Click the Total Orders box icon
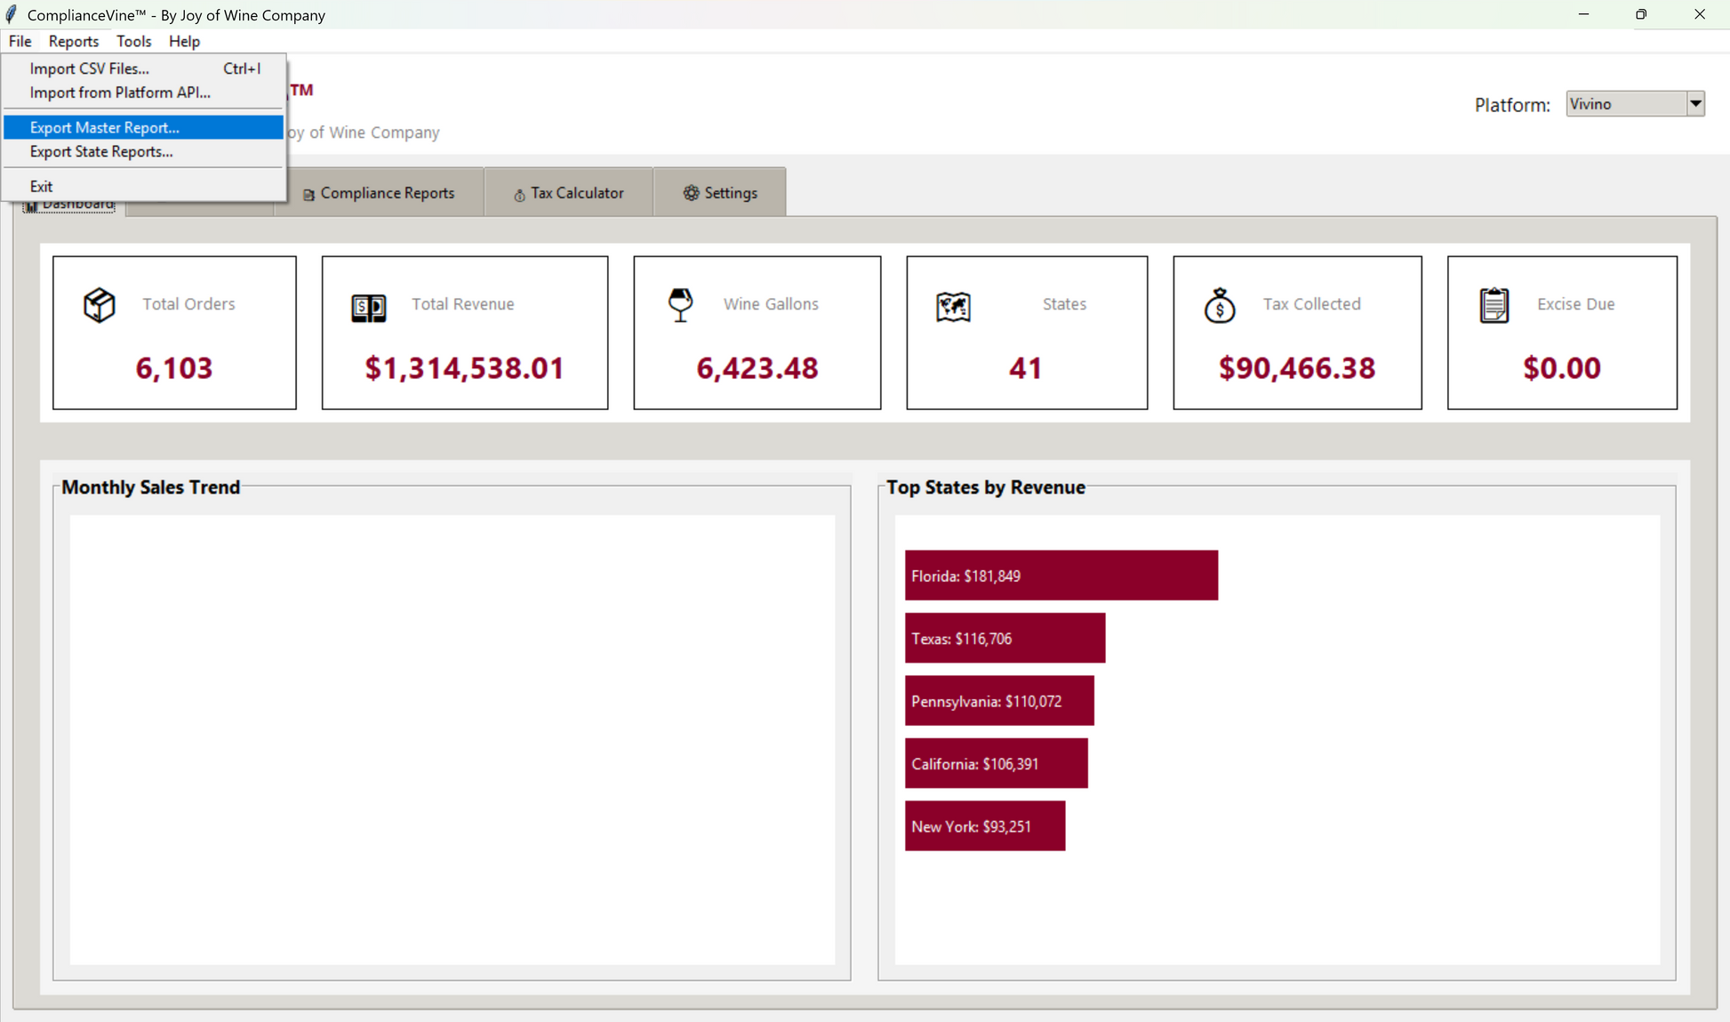The image size is (1730, 1022). tap(99, 305)
